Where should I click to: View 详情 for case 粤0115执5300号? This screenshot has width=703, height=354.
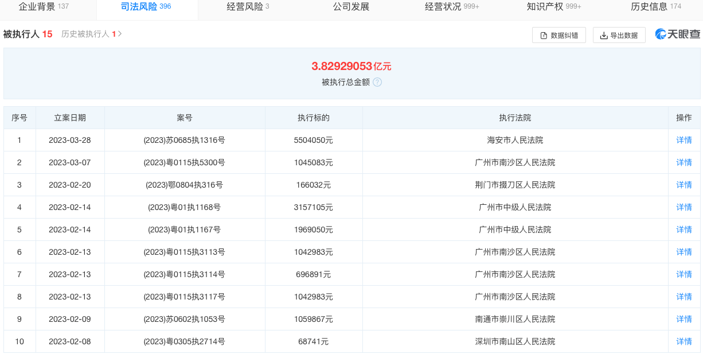pos(684,162)
